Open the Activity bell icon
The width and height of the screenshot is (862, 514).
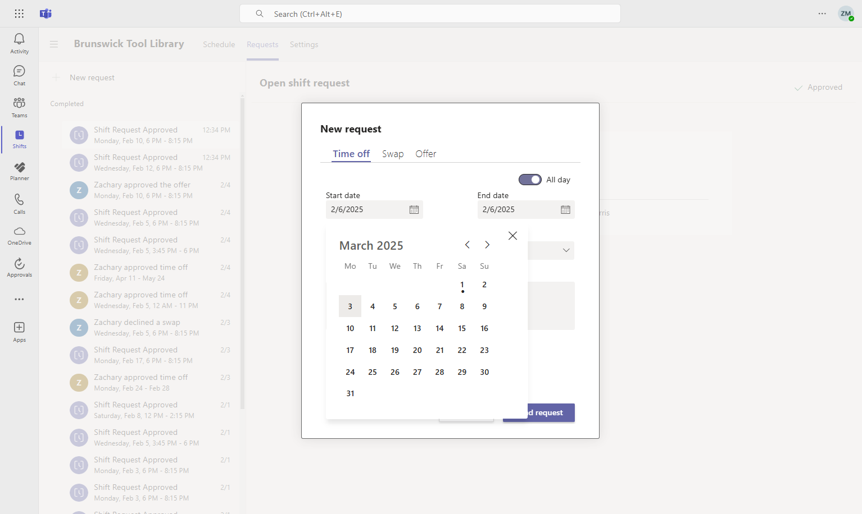(x=19, y=43)
